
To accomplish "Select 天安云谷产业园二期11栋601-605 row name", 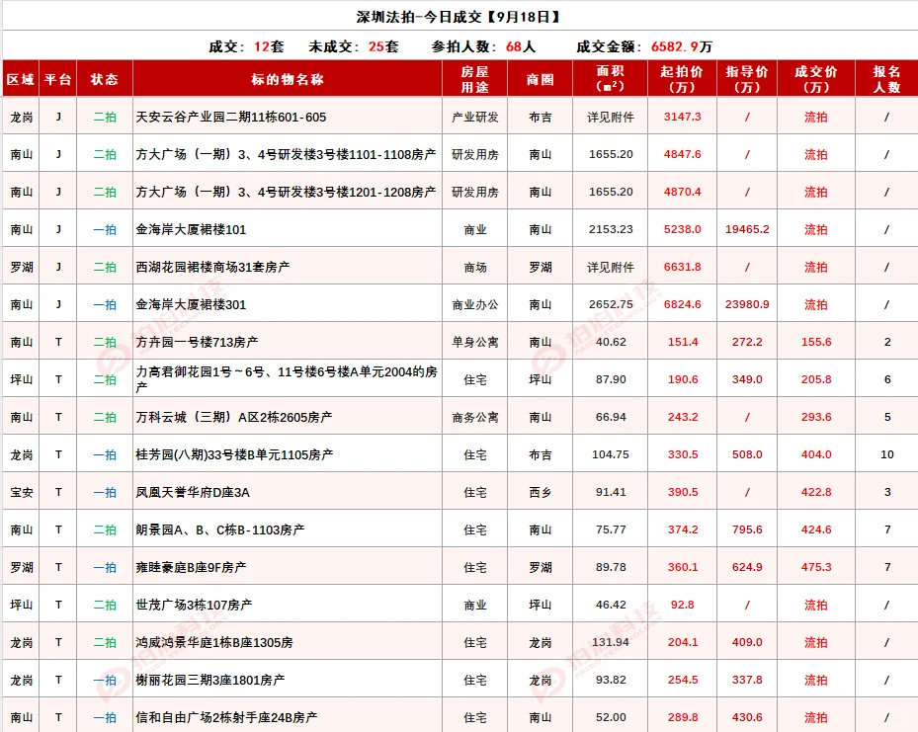I will (x=231, y=117).
